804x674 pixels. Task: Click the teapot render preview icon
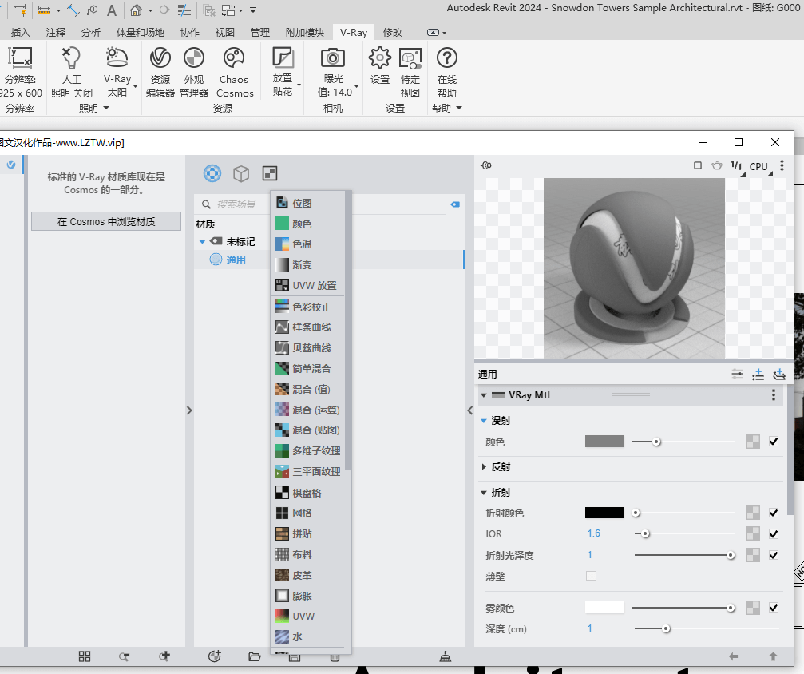[x=717, y=165]
